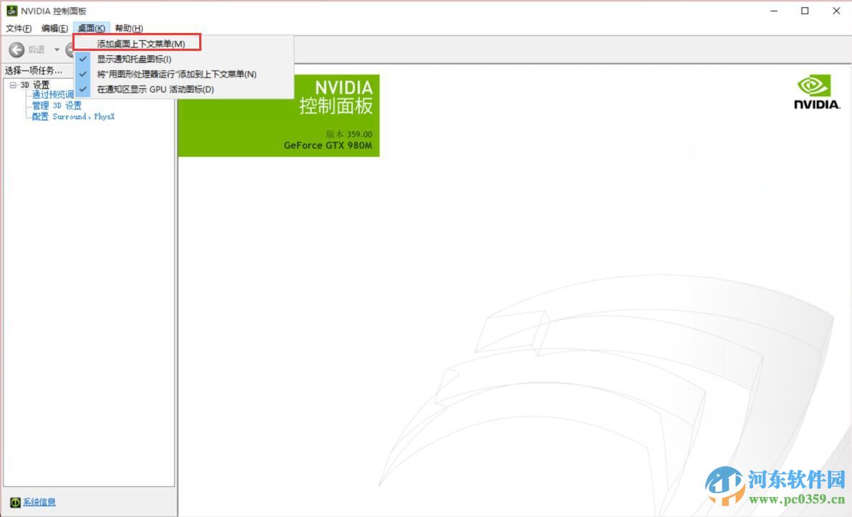Screen dimensions: 852x517
Task: Open 管理 3D 设置 tree item
Action: 57,105
